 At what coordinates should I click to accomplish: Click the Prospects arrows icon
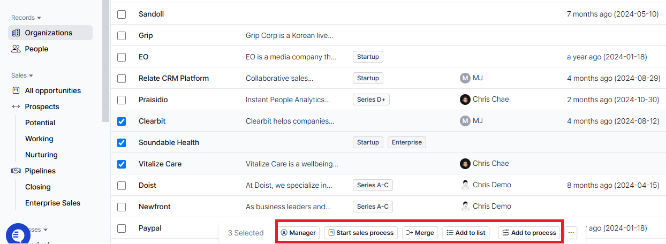click(x=16, y=106)
